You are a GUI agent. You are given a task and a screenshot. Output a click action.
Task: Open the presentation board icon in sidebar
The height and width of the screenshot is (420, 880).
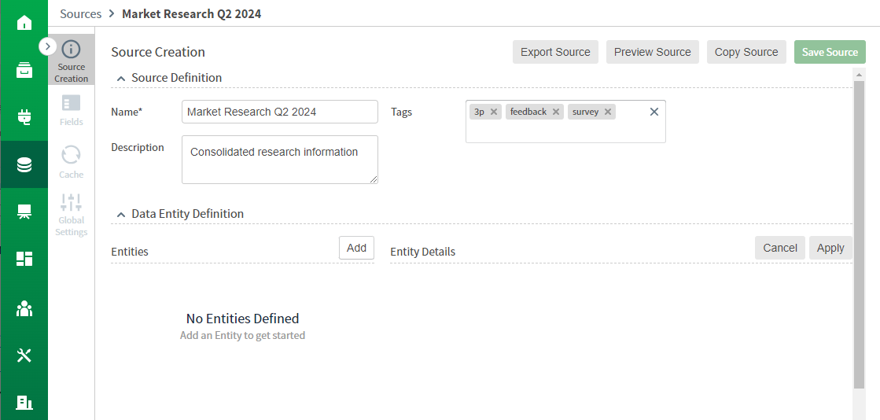[24, 212]
